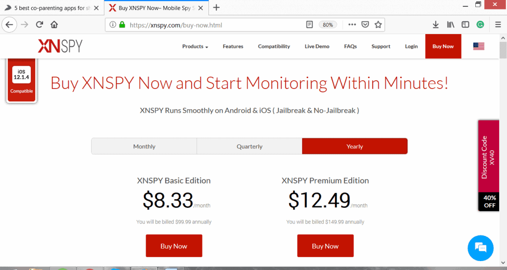Open the Compatibility page
507x270 pixels.
274,46
